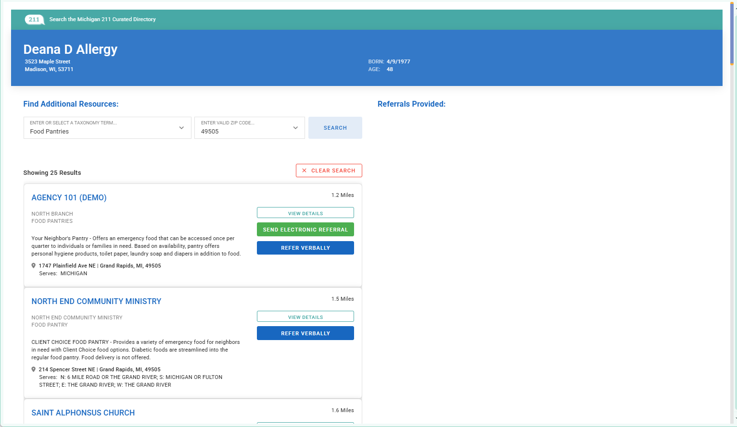Click the map pin beside 1747 Plainfield Ave
The image size is (737, 427).
coord(34,266)
